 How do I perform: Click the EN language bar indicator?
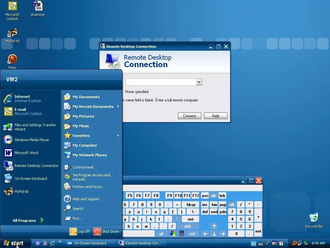pos(253,243)
